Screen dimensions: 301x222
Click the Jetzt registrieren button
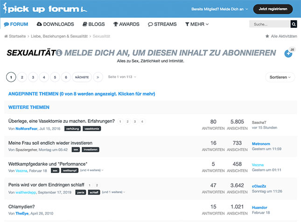[273, 9]
